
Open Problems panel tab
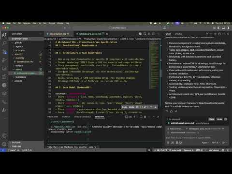click(x=53, y=117)
